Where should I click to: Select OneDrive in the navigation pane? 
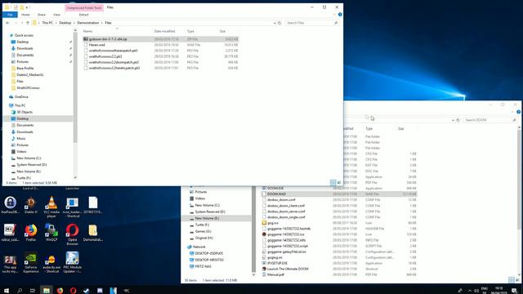[21, 96]
